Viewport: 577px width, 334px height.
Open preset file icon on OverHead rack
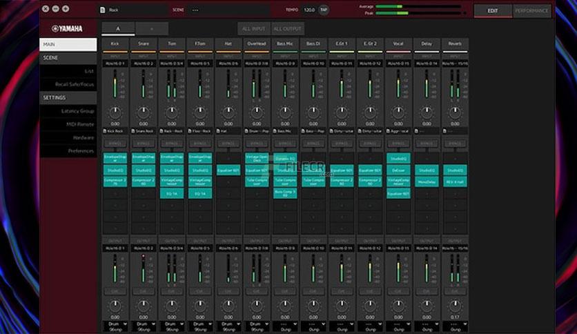click(x=246, y=131)
